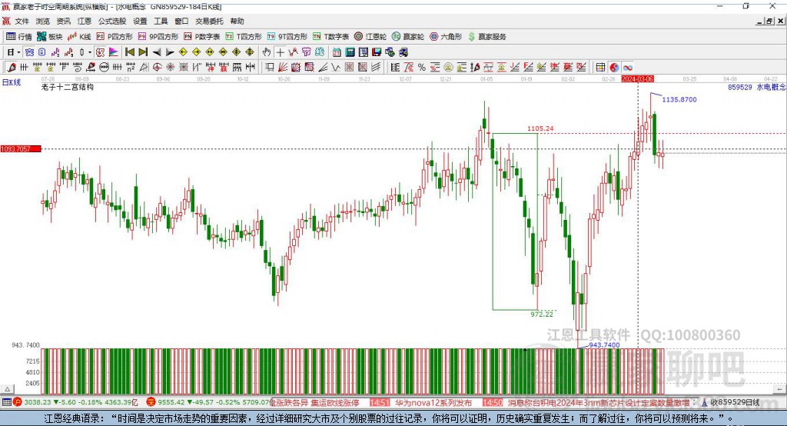Click the floppy disk save icon

377,52
